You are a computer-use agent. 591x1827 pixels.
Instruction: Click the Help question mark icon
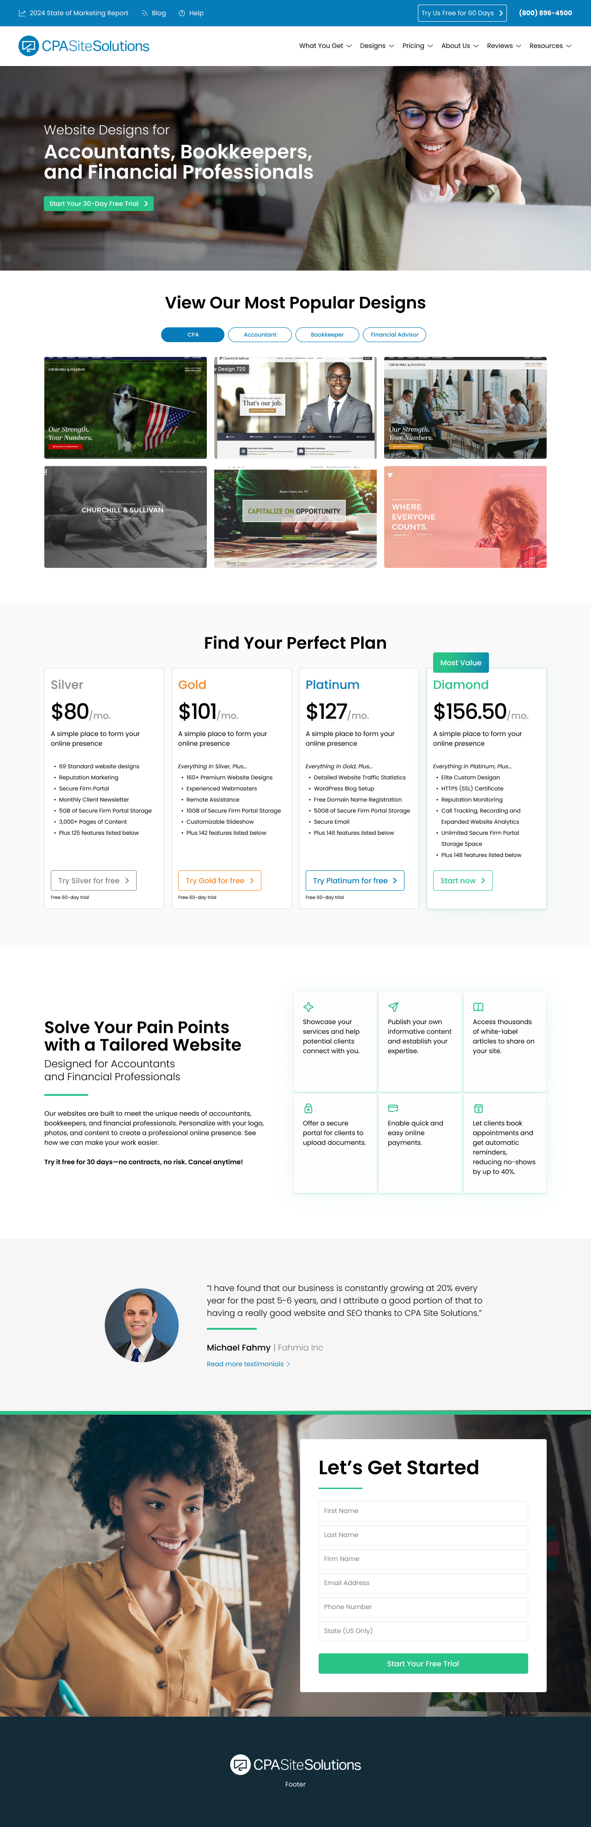[181, 13]
